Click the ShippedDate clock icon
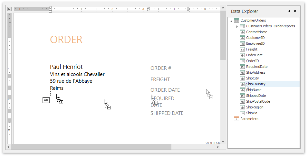The image size is (308, 157). tap(242, 96)
